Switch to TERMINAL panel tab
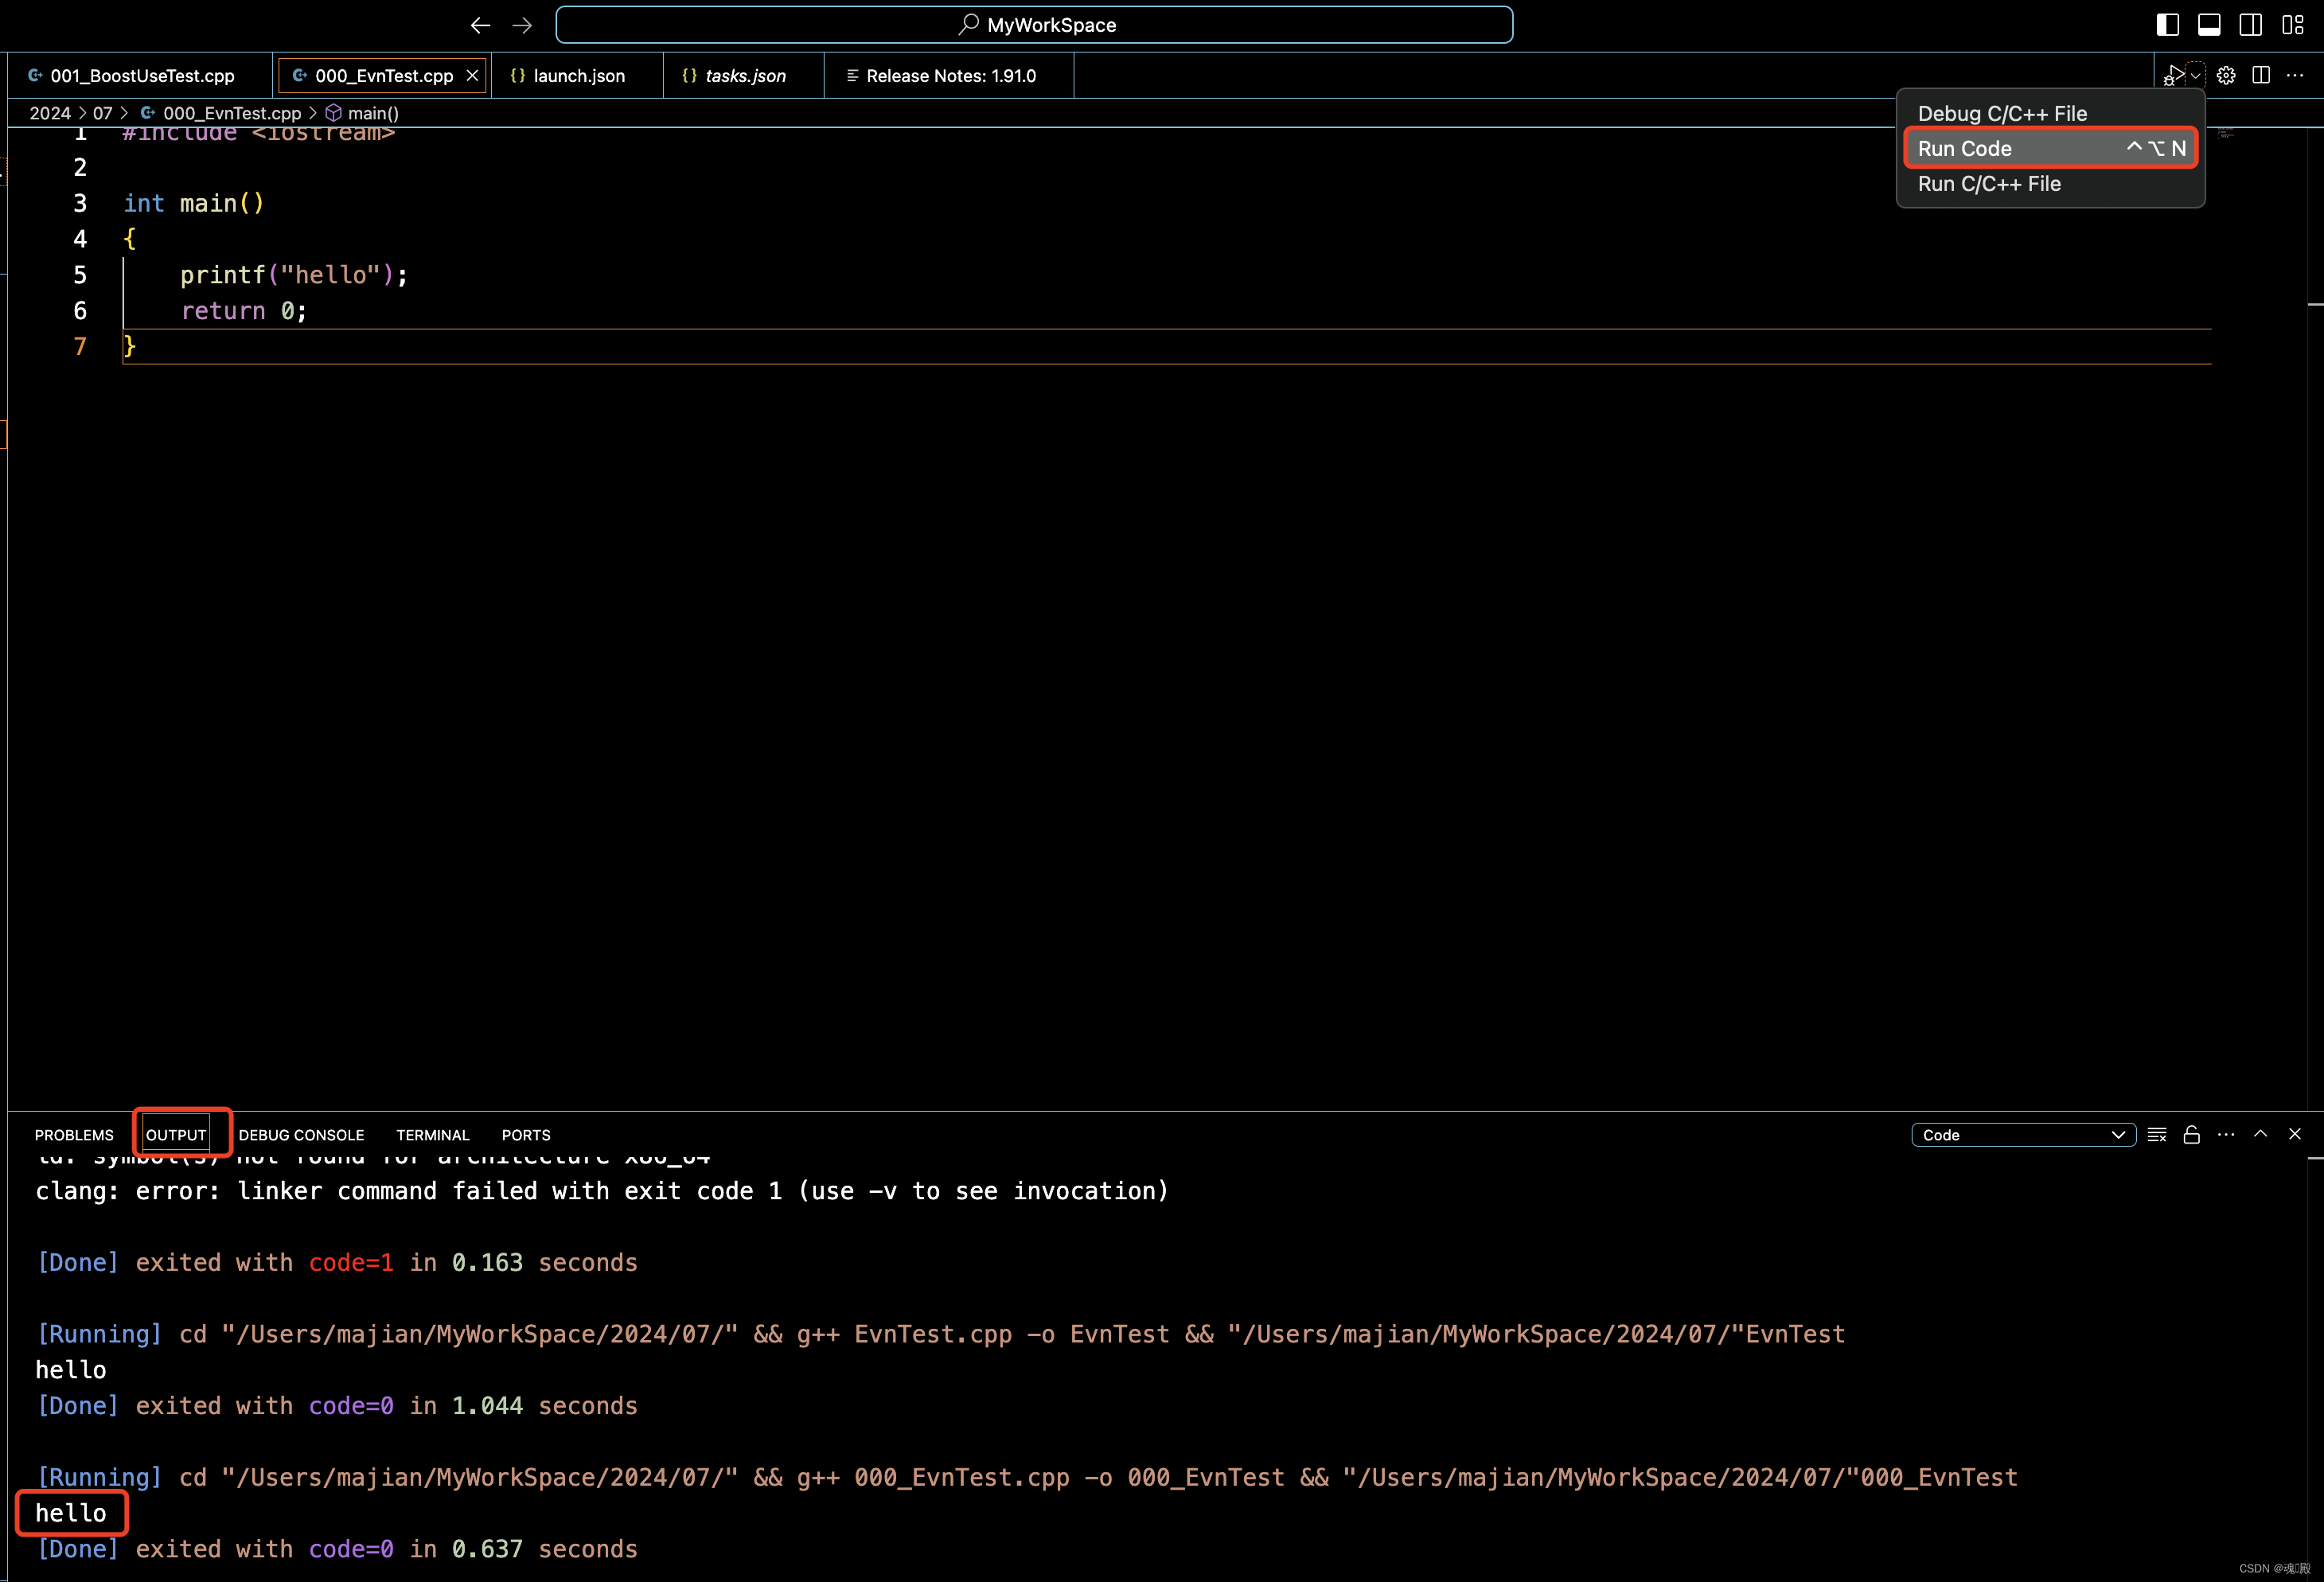2324x1582 pixels. pos(432,1135)
